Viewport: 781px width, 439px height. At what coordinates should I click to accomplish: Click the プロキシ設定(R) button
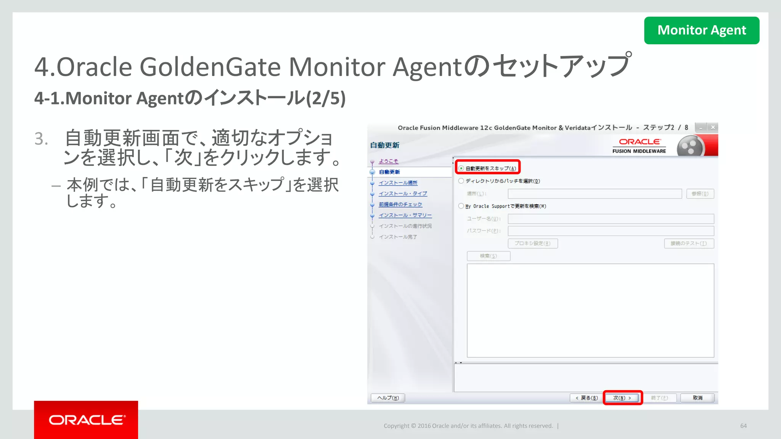tap(533, 244)
